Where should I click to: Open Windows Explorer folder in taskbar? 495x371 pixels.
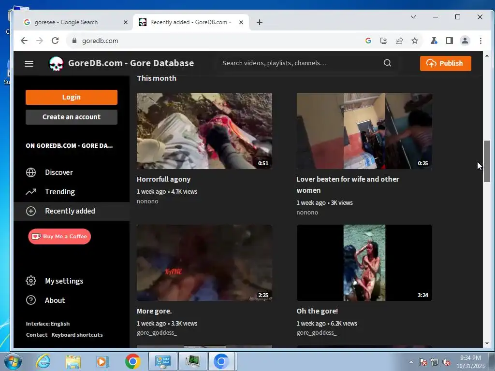[x=73, y=361]
